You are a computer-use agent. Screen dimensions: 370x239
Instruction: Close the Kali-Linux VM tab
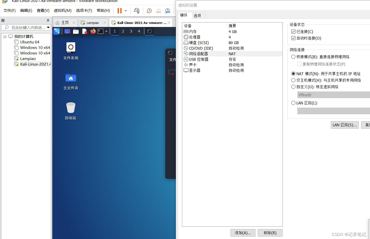[169, 23]
